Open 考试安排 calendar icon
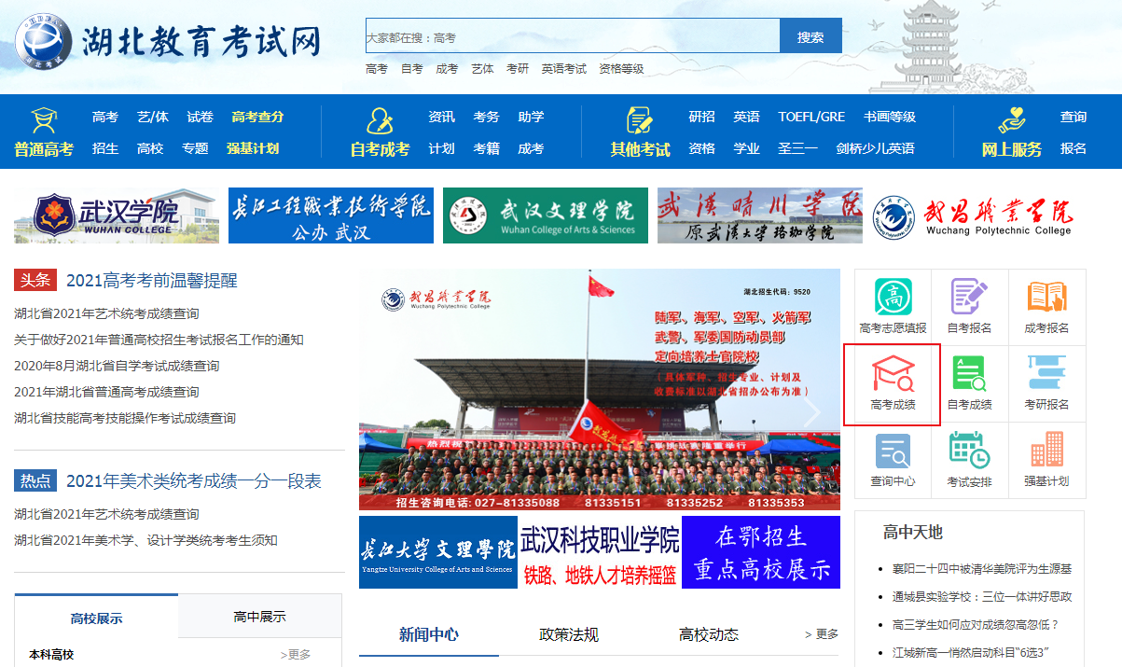Viewport: 1122px width, 667px height. click(970, 459)
